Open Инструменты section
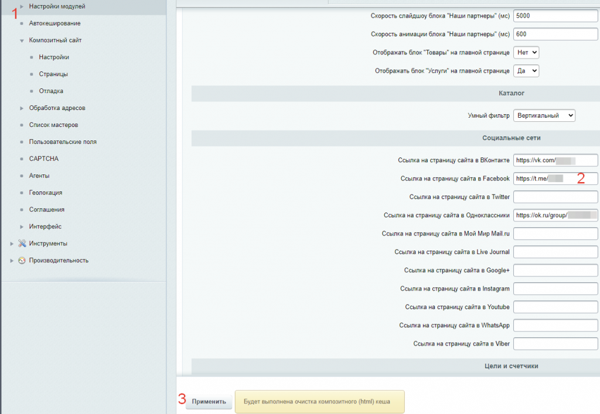The width and height of the screenshot is (600, 414). [48, 244]
